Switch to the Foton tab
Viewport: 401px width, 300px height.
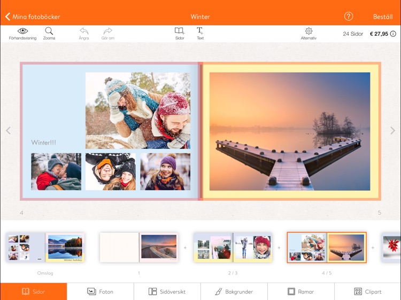click(x=100, y=291)
